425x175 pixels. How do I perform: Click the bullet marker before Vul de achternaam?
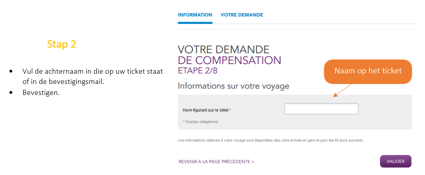(12, 71)
